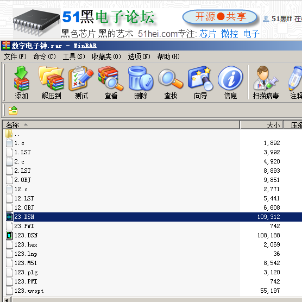The height and width of the screenshot is (302, 302).
Task: Click the Find (查找) toolbar icon
Action: (171, 79)
